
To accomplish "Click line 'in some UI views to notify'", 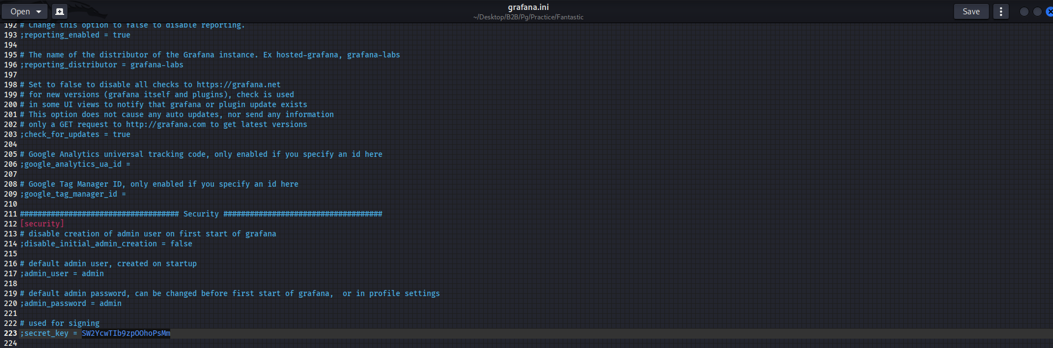I will [x=164, y=104].
